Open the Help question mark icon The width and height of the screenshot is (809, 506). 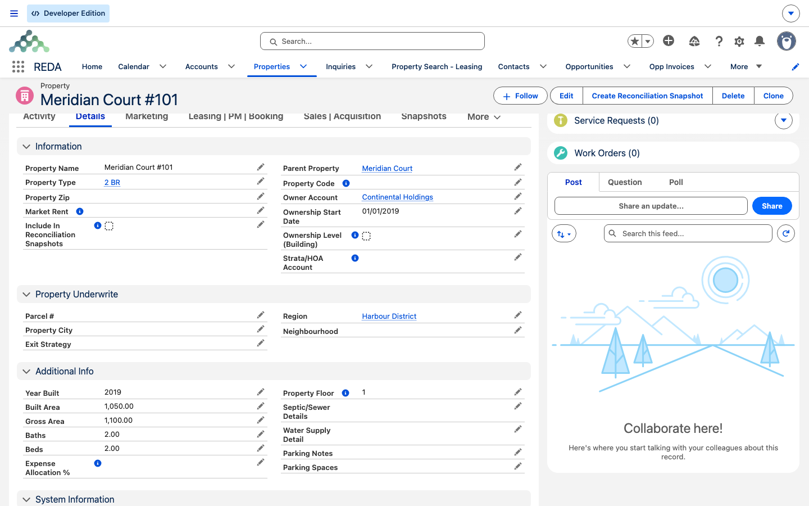719,41
